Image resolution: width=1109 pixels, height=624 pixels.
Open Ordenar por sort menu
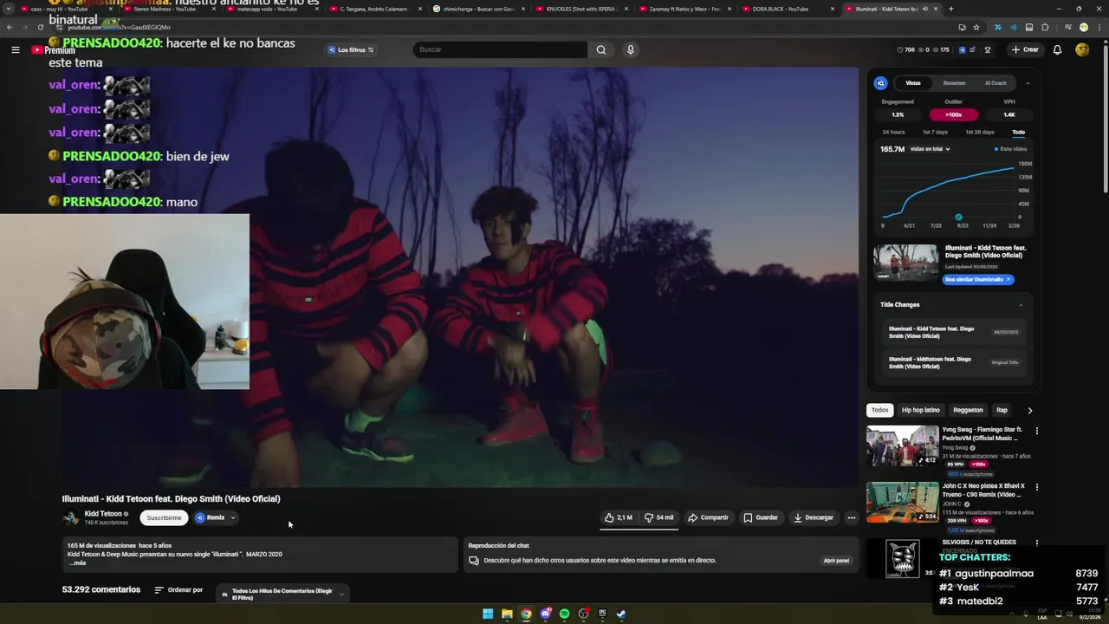(178, 590)
